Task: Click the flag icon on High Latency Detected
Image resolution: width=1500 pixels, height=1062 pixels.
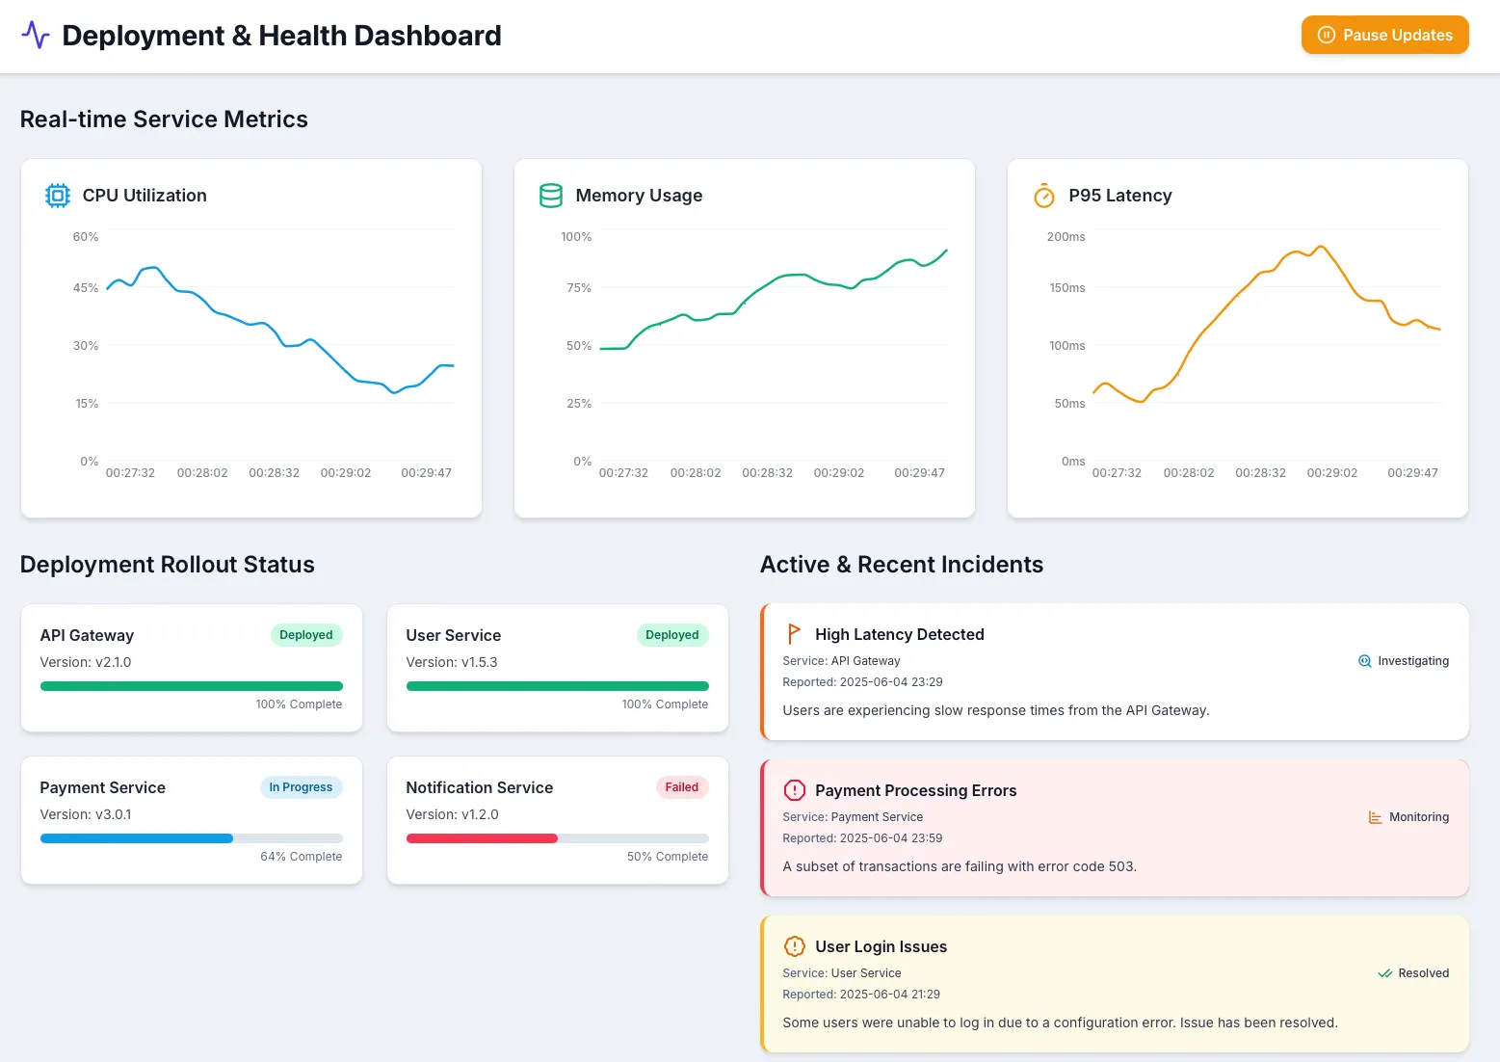Action: 794,634
